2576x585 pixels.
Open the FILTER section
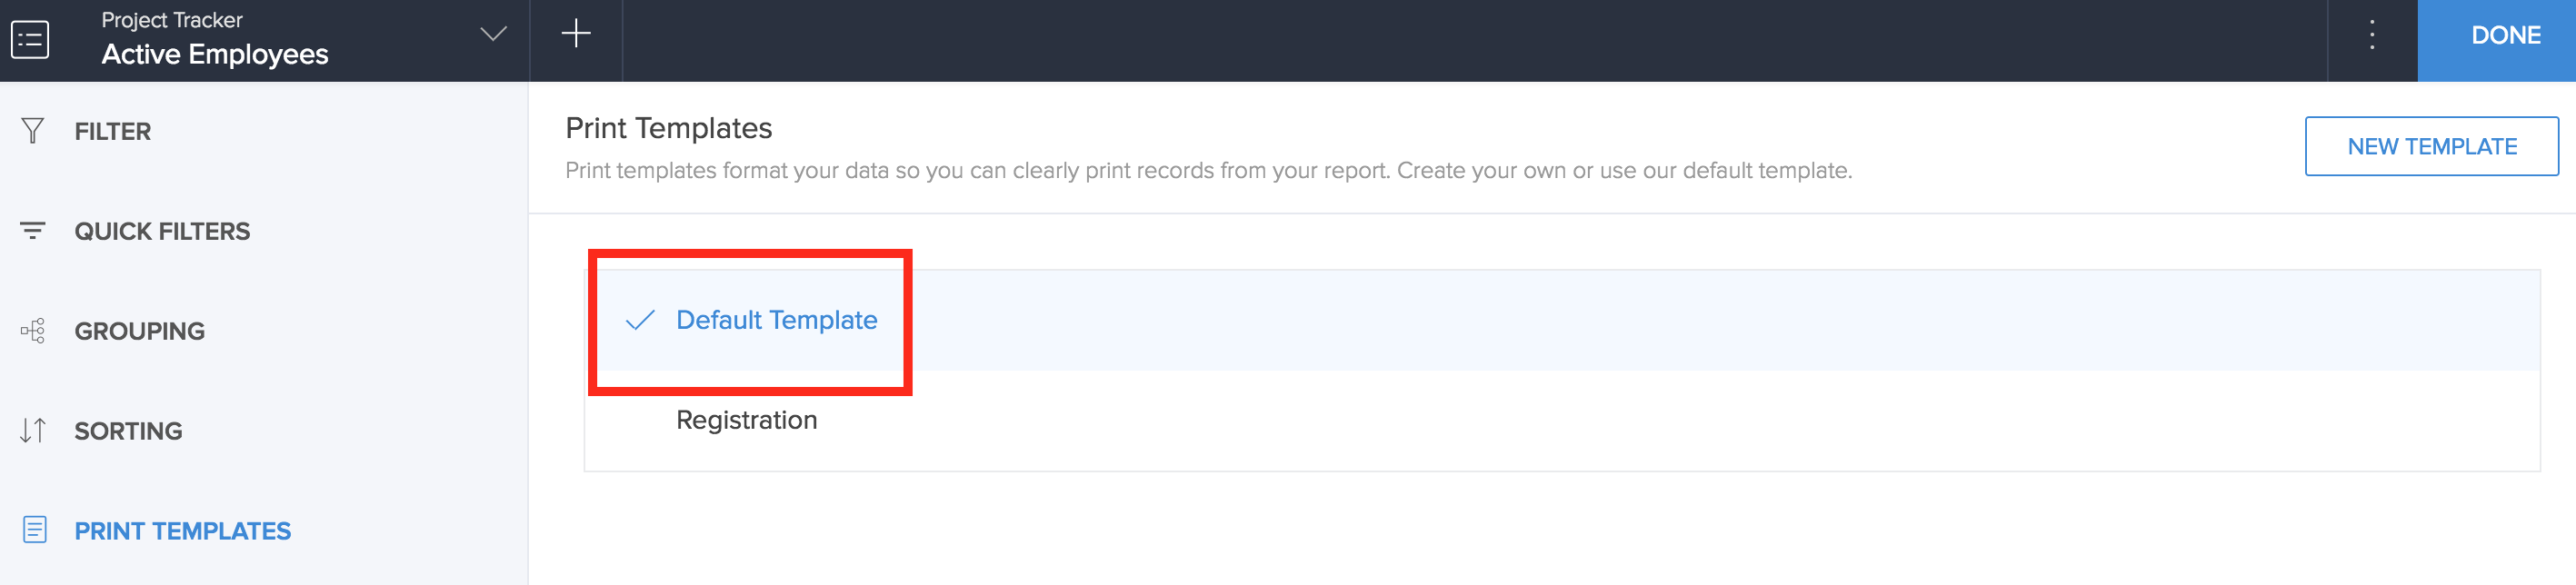tap(112, 131)
